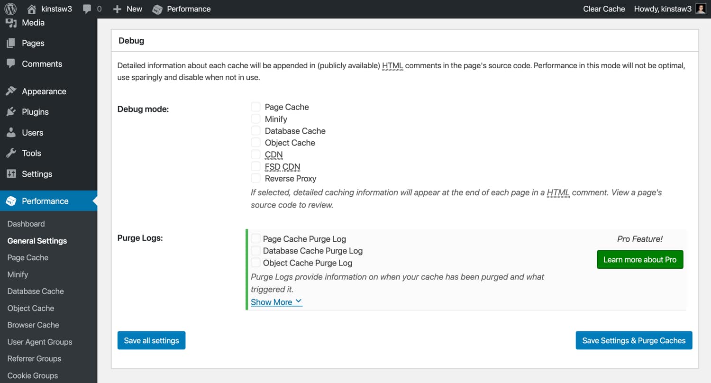
Task: Open the Performance plugin icon in sidebar
Action: point(10,201)
